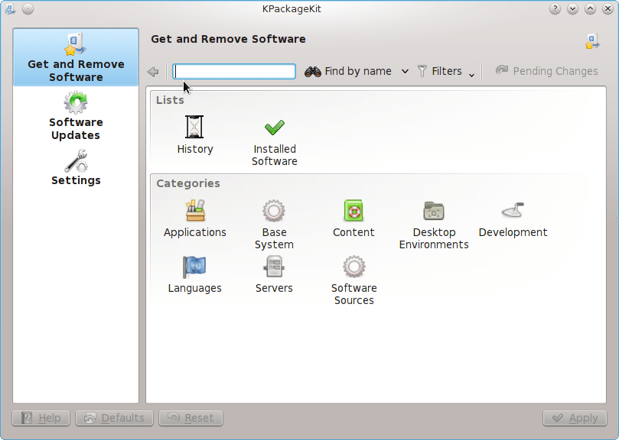Click the Pending Changes button
The image size is (619, 440).
click(x=546, y=71)
